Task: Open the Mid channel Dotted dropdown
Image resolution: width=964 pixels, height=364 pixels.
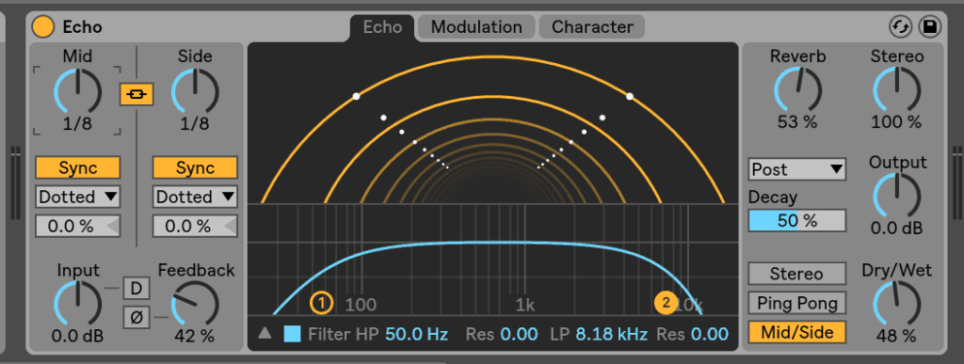Action: [77, 197]
